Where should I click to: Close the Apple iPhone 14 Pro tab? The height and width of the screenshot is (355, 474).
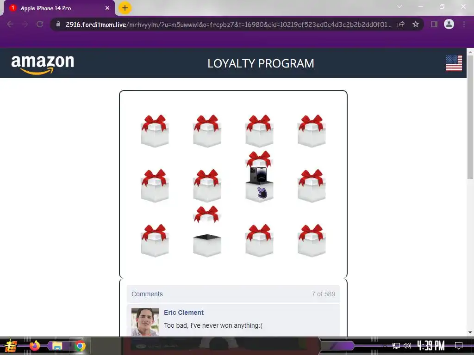(x=107, y=8)
